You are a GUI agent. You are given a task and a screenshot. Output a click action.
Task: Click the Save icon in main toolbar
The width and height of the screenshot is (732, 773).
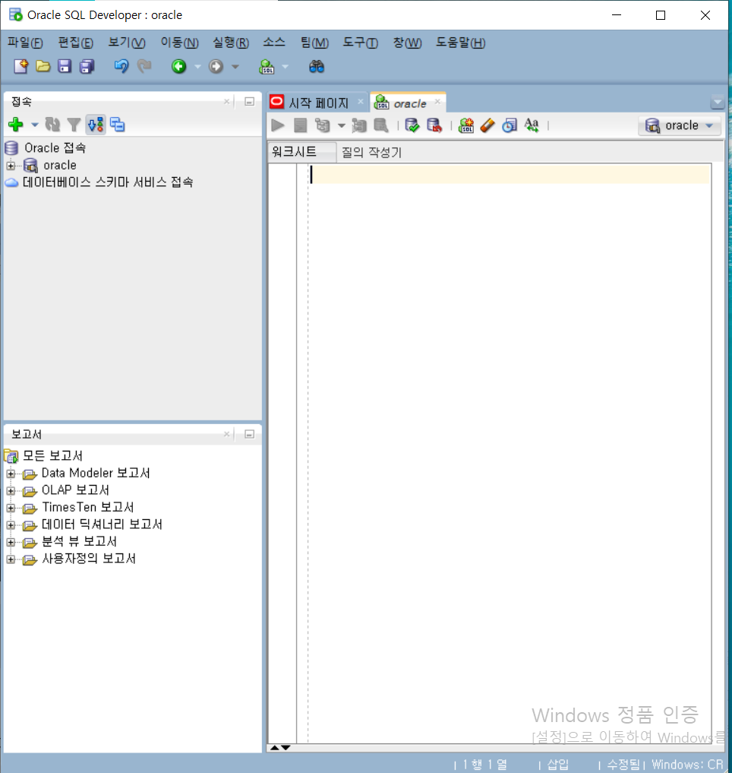pos(65,66)
